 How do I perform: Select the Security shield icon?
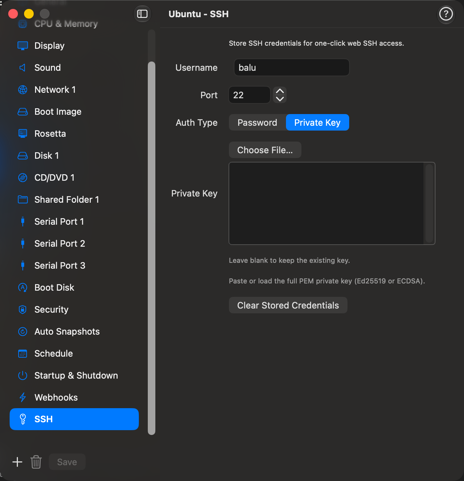(x=23, y=310)
